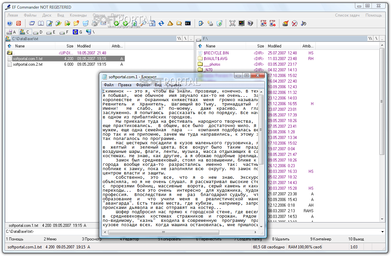Switch to drive D button
392x256 pixels.
click(38, 32)
